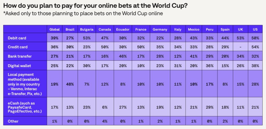Select the Brazil column header
The width and height of the screenshot is (266, 129).
point(70,30)
